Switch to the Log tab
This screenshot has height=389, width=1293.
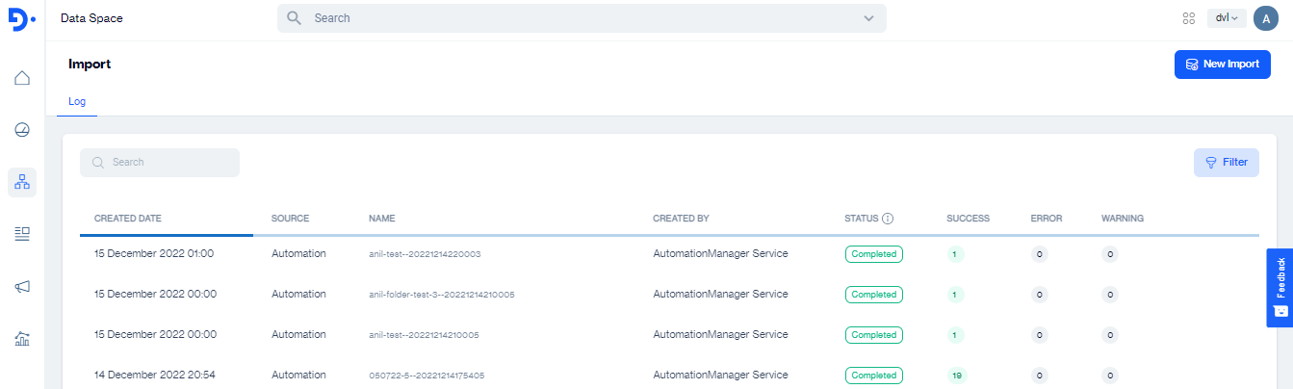click(77, 101)
